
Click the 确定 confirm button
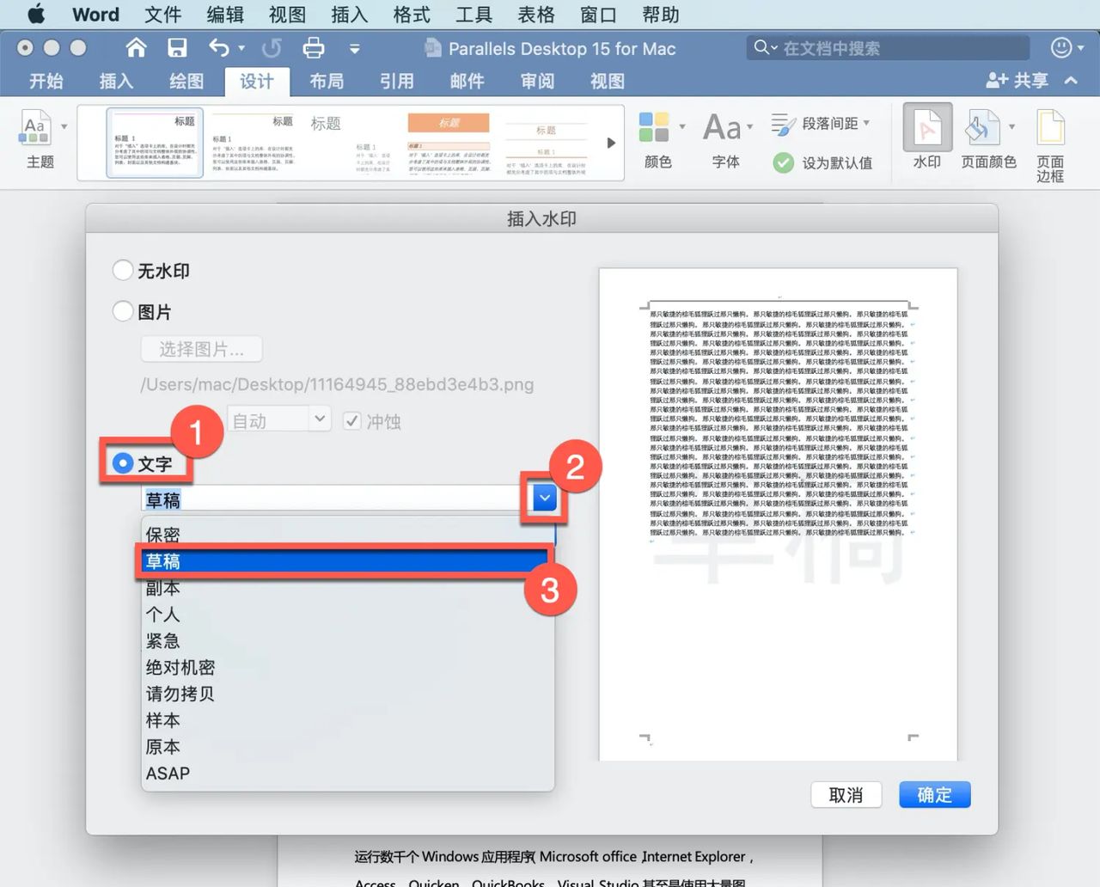934,794
